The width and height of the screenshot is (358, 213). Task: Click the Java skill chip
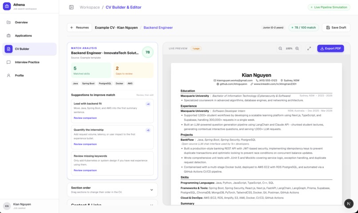coord(76,83)
